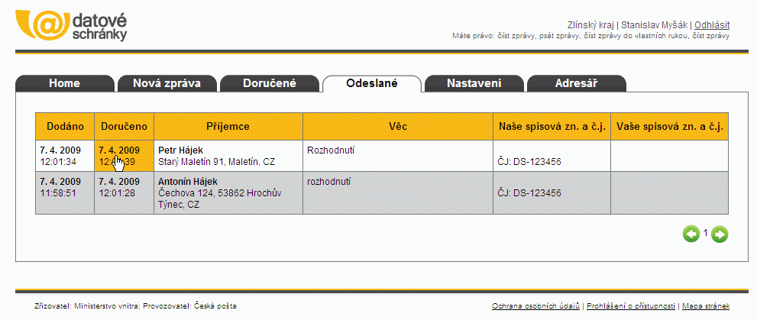Screen dimensions: 757x320
Task: Click the Příjemce column header
Action: [228, 127]
